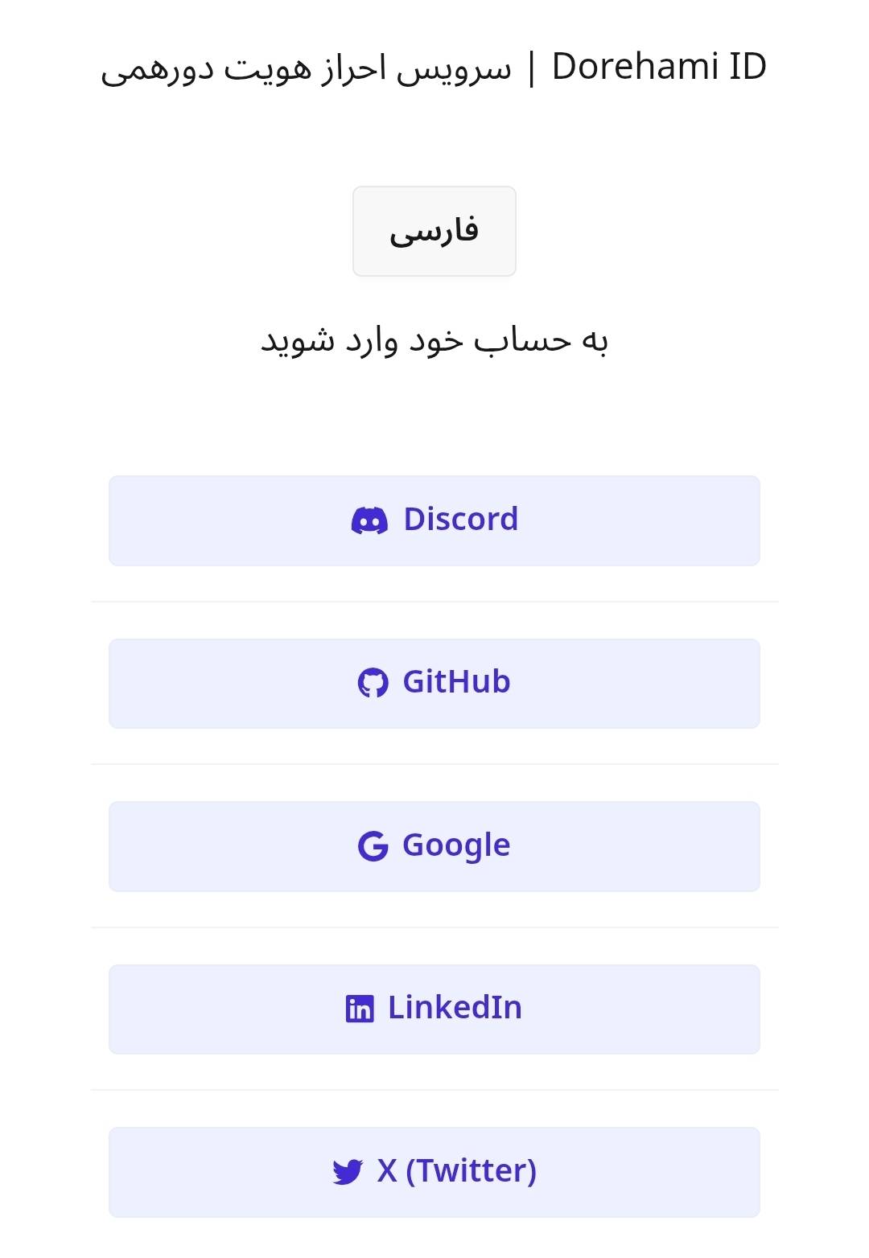This screenshot has height=1258, width=869.
Task: Click the pipe separator in the page title
Action: click(531, 68)
